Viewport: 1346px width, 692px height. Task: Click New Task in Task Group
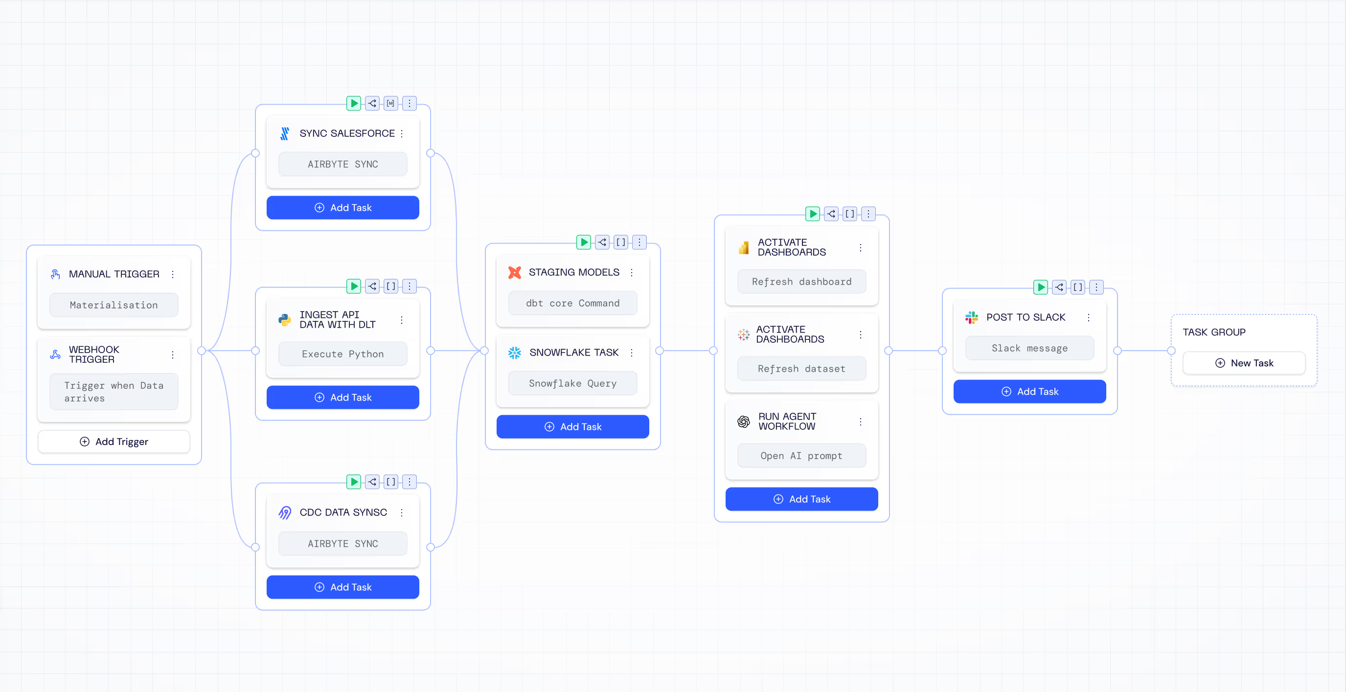[x=1244, y=363]
